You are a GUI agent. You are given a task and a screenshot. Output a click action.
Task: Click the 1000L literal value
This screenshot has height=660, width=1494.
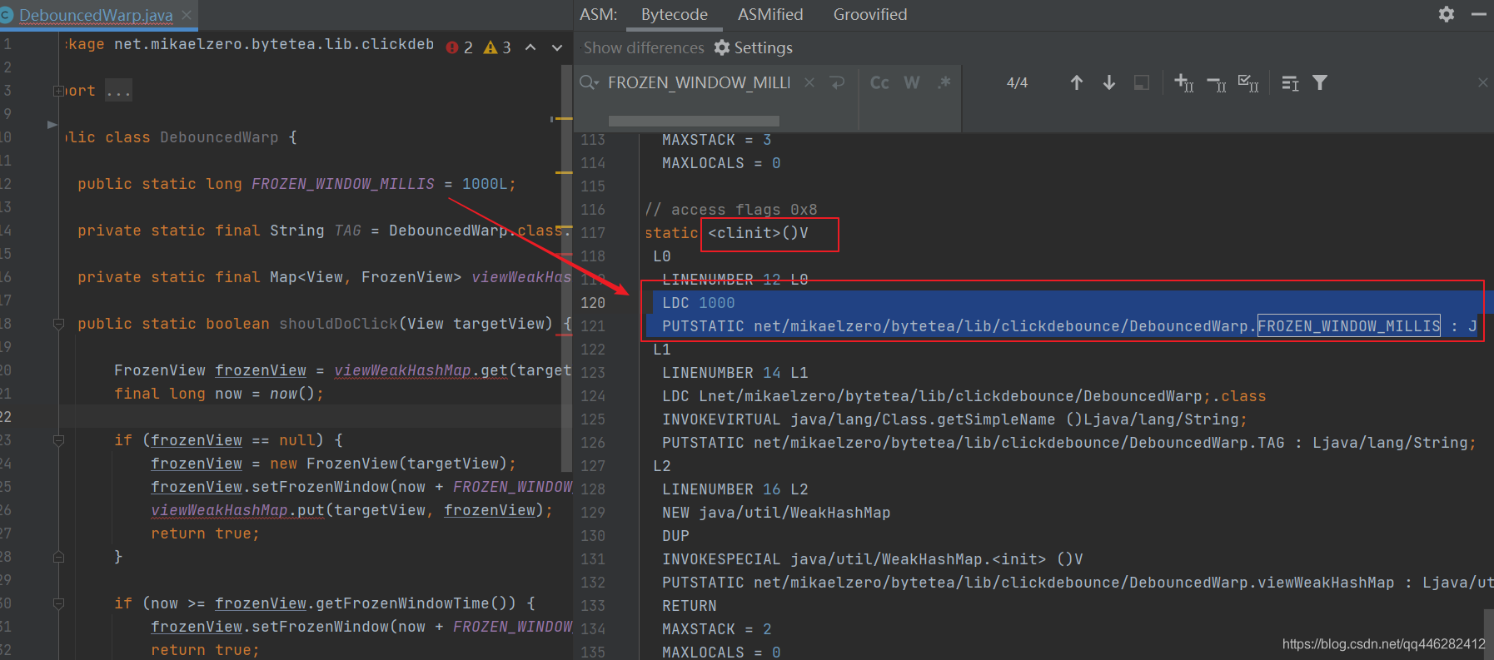click(x=485, y=184)
